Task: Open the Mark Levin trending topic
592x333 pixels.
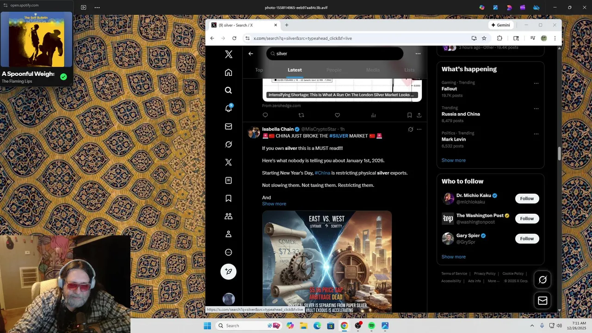Action: (453, 139)
